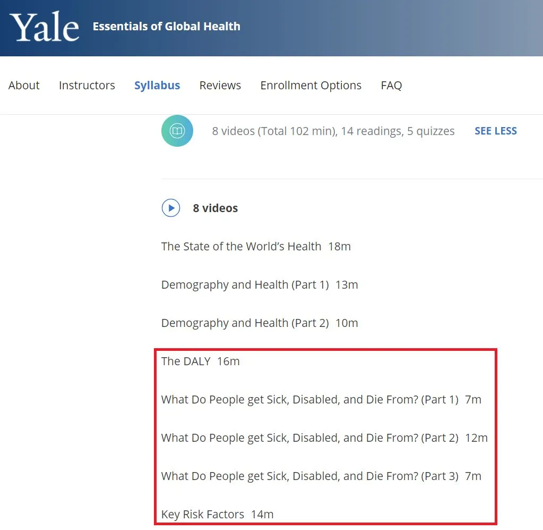Open the About tab

coord(24,85)
